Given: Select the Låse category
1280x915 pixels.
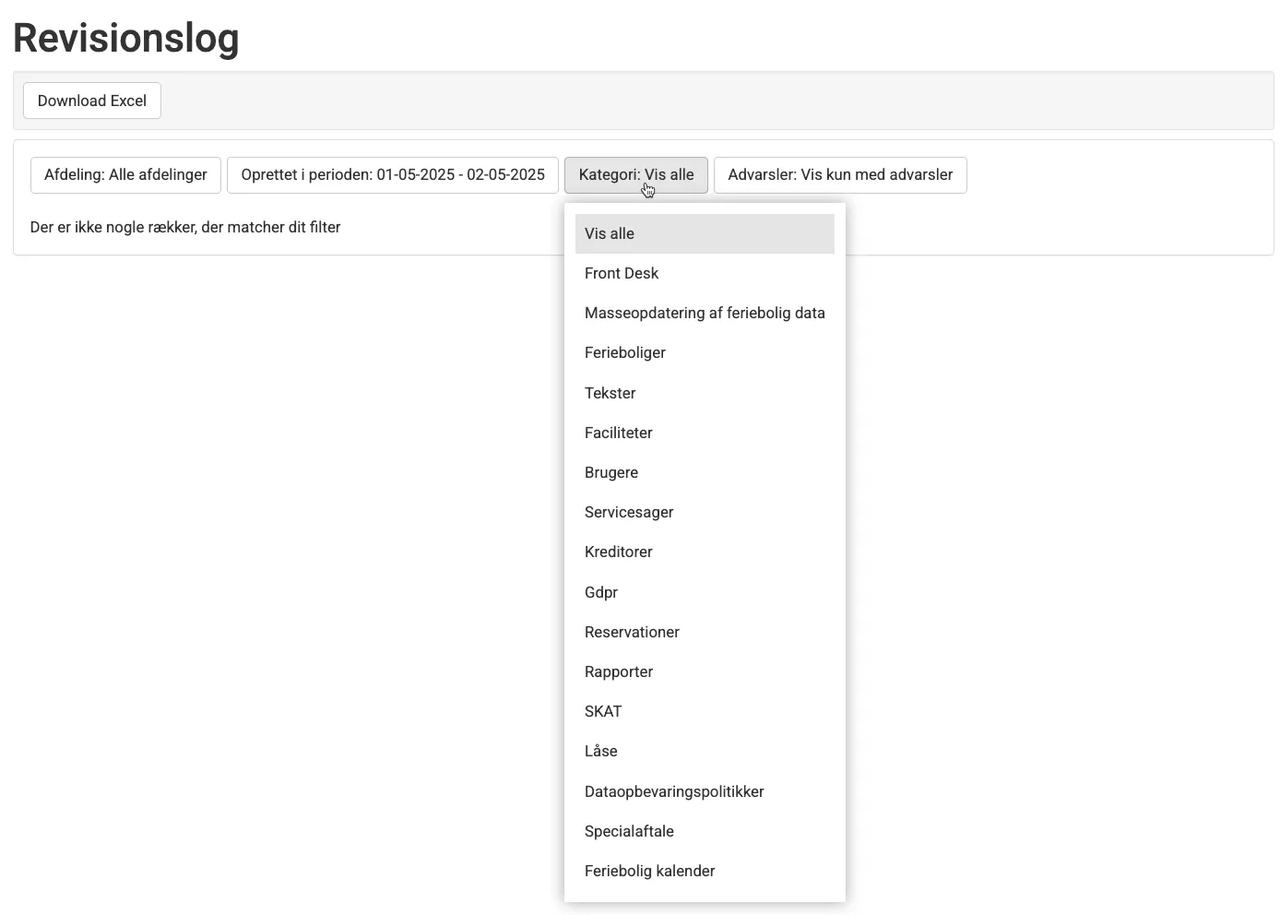Looking at the screenshot, I should click(x=601, y=751).
